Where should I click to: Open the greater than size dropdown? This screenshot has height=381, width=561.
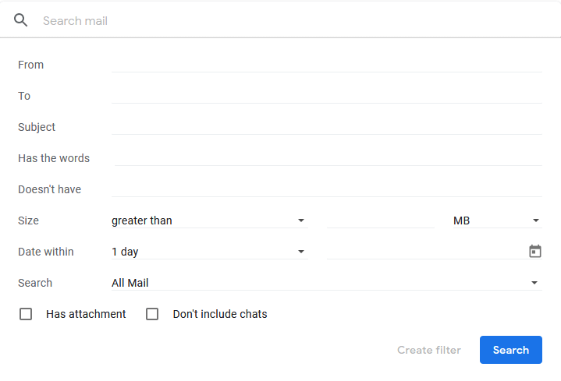tap(209, 220)
